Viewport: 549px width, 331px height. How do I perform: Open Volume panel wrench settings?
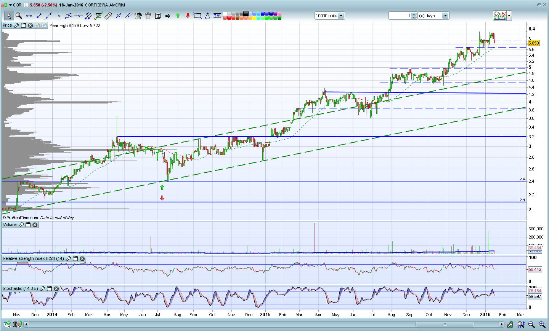21,224
